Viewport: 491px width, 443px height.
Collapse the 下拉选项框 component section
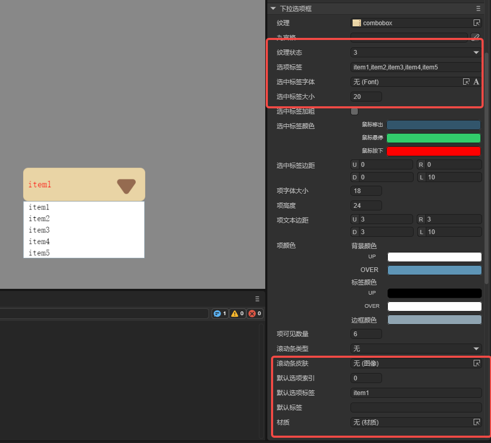(x=273, y=9)
